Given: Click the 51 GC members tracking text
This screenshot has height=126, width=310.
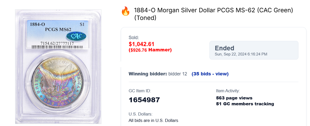Looking at the screenshot, I should 245,104.
